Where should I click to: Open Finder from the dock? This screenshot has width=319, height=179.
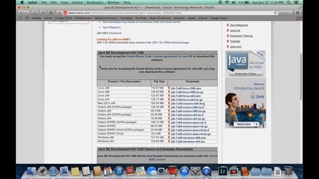coord(31,171)
